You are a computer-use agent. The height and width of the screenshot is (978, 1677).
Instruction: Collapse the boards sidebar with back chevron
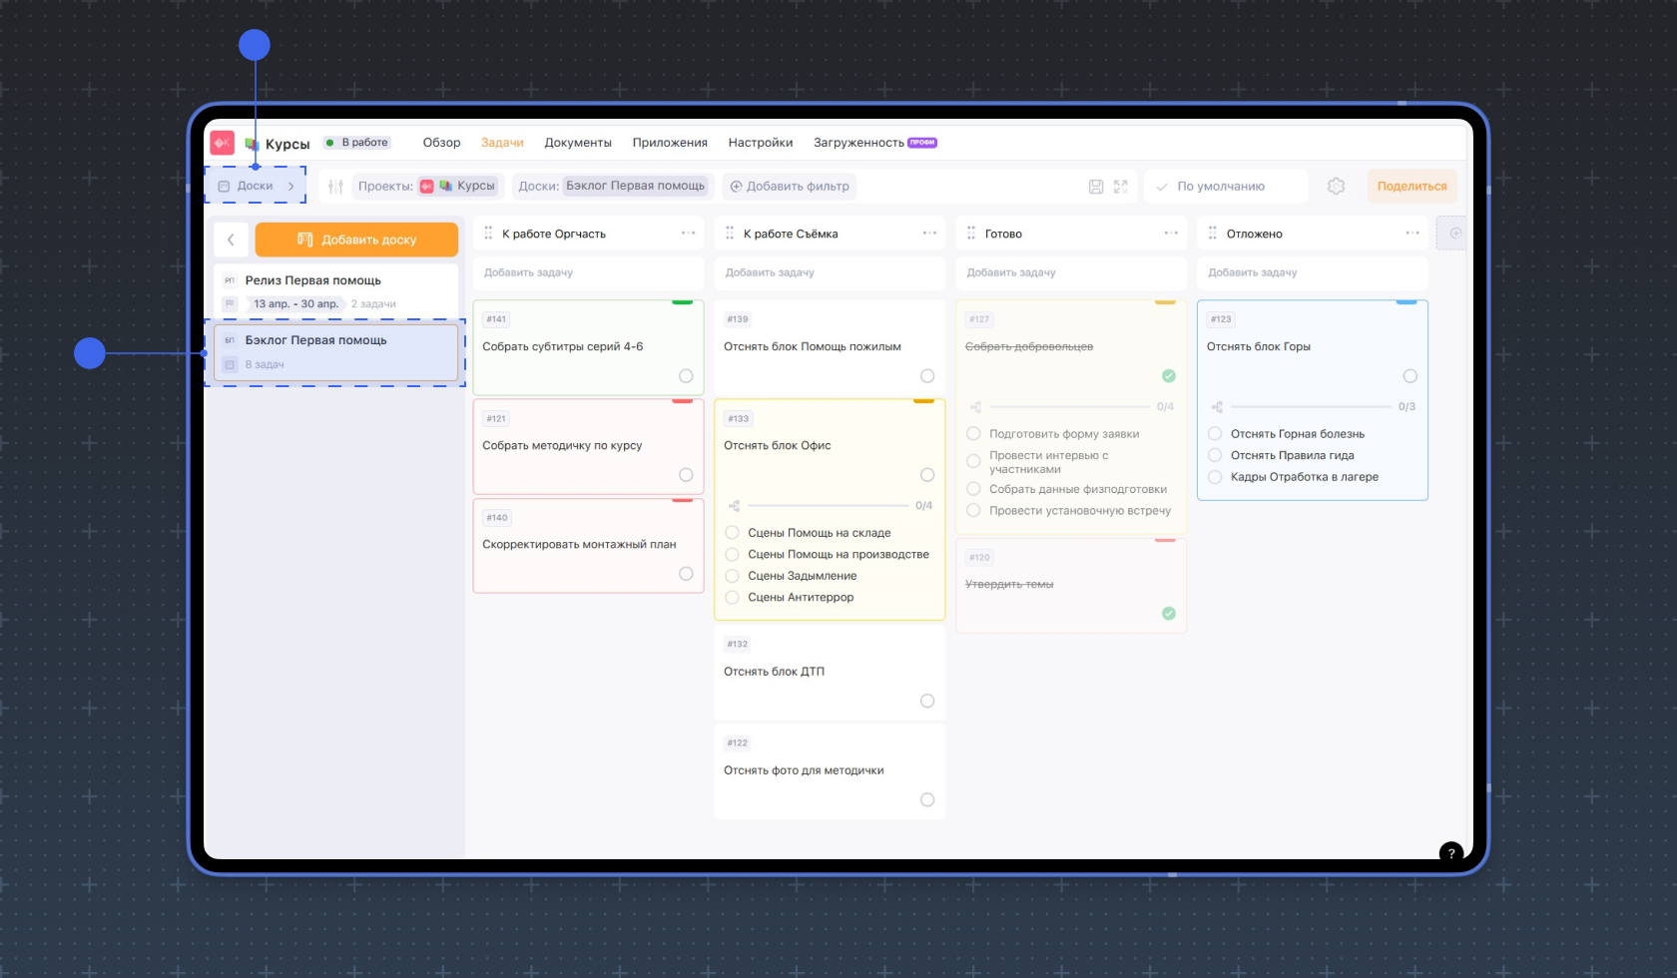pos(231,240)
